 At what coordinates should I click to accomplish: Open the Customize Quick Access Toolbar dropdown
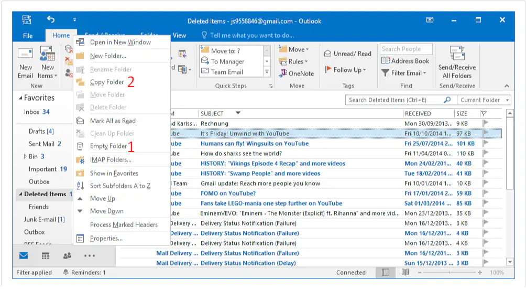coord(74,20)
